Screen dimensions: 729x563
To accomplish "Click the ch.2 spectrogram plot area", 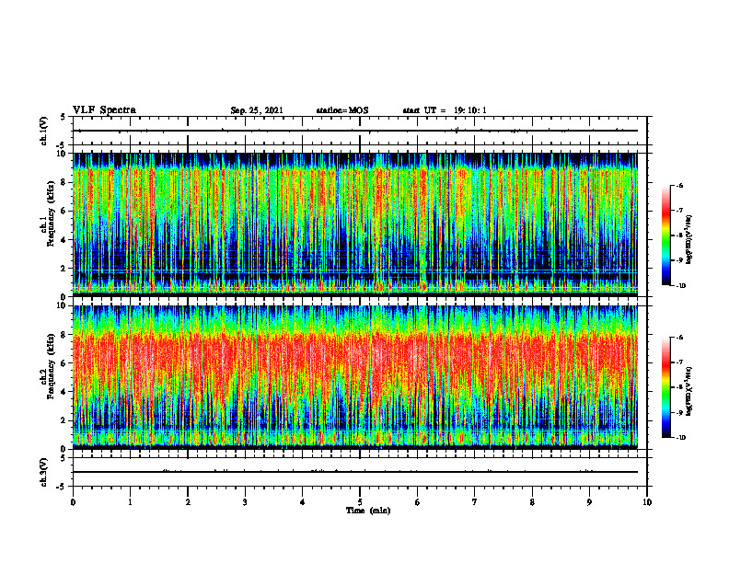I will pos(355,377).
